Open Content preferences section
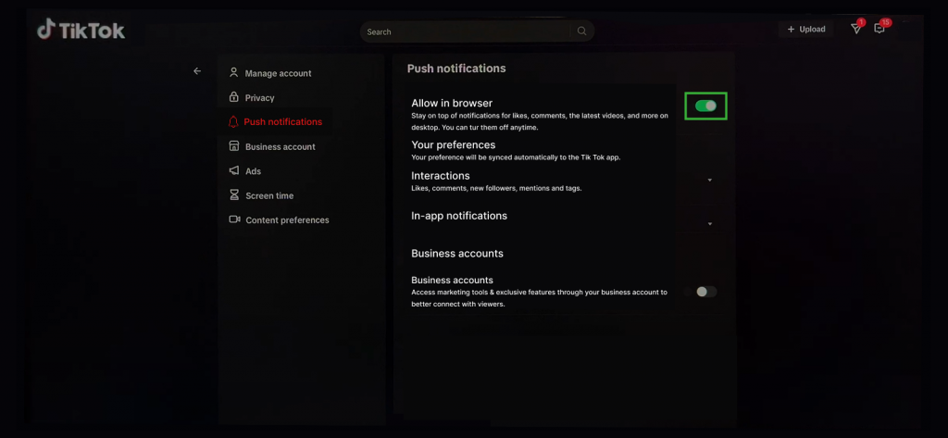948x438 pixels. [x=287, y=220]
